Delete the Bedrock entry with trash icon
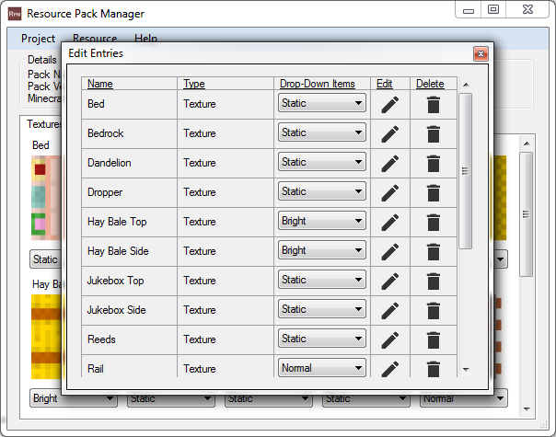The width and height of the screenshot is (556, 437). click(434, 134)
